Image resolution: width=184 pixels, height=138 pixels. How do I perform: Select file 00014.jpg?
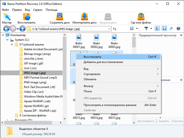pyautogui.click(x=97, y=116)
